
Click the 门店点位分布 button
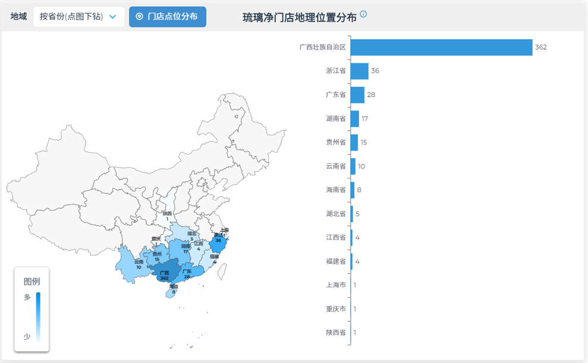click(x=168, y=17)
